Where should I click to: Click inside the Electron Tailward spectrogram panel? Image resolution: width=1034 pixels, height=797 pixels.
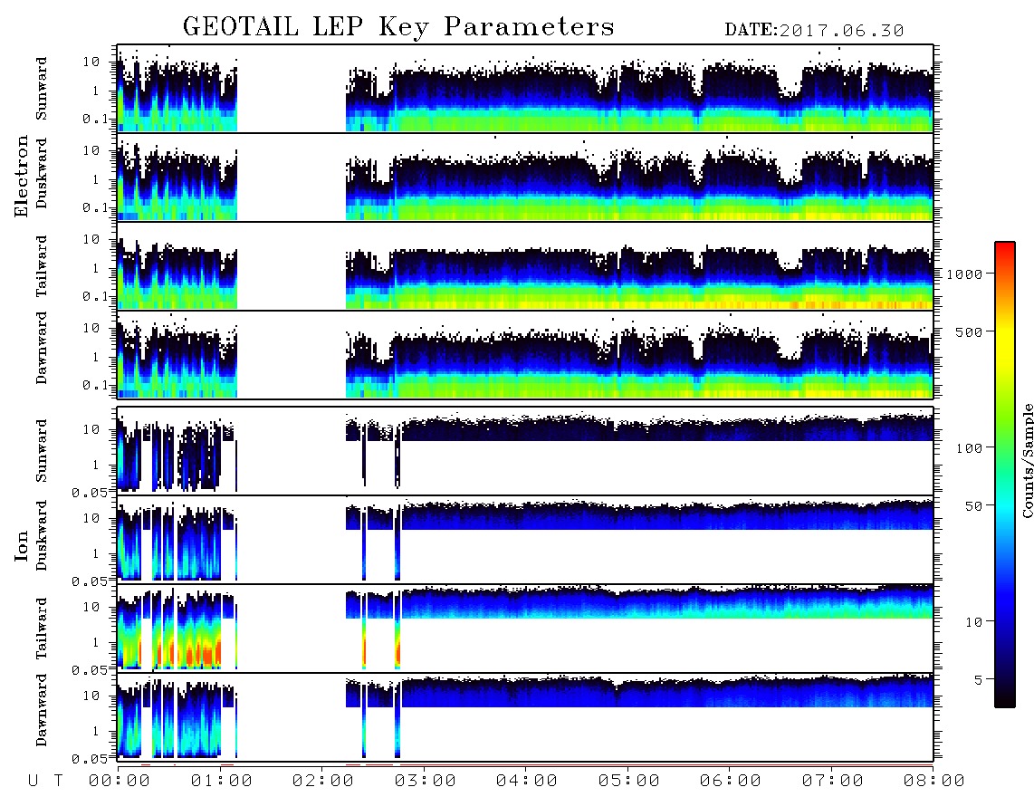525,266
